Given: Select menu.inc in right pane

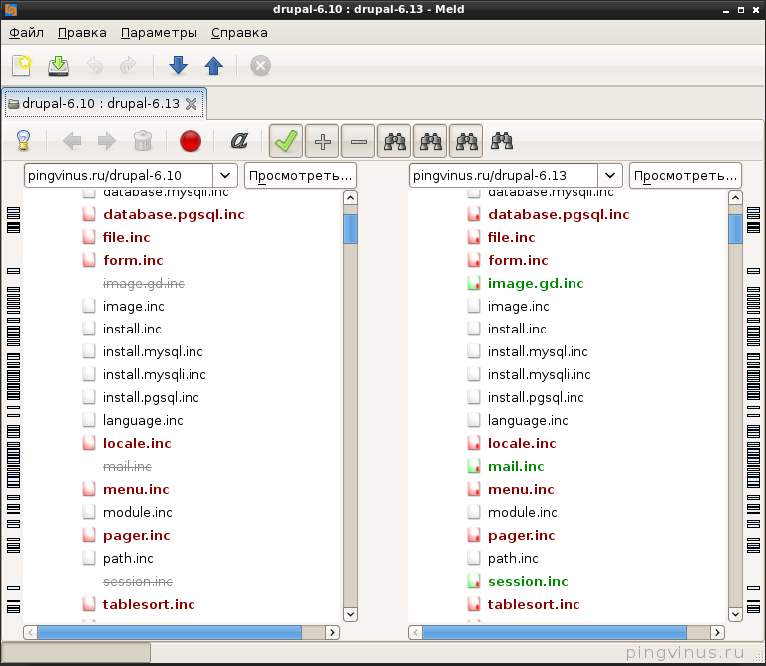Looking at the screenshot, I should point(521,489).
